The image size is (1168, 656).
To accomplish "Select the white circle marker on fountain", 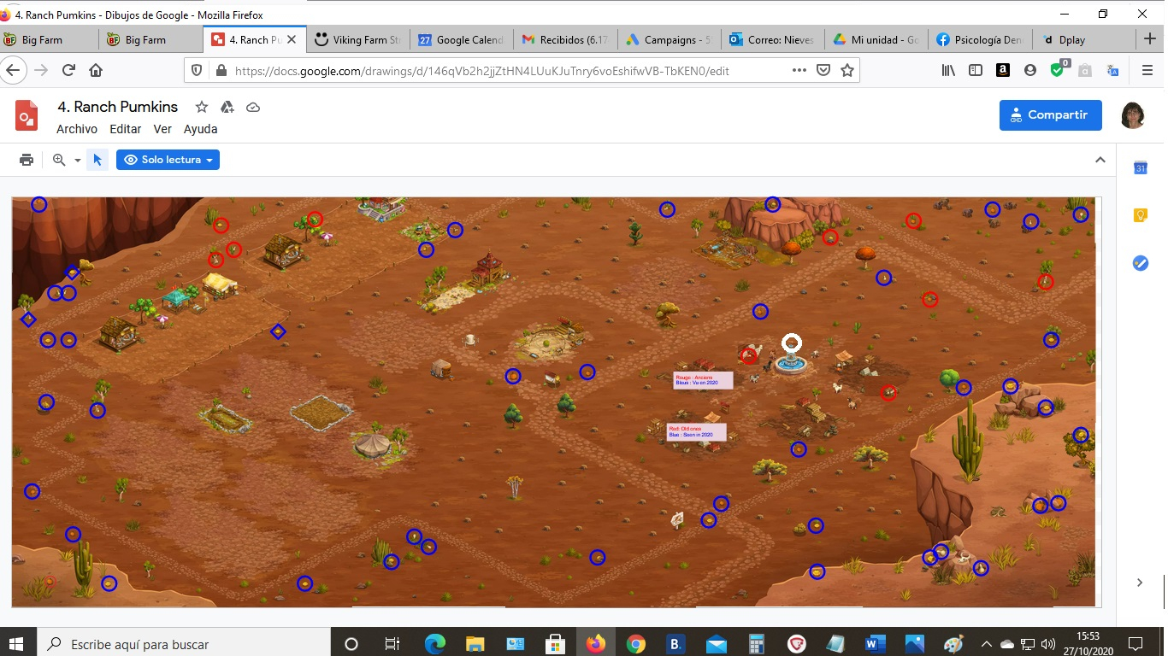I will pos(792,343).
